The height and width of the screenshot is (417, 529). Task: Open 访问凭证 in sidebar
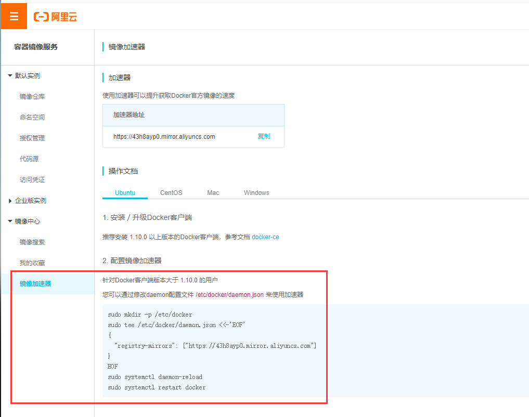32,180
